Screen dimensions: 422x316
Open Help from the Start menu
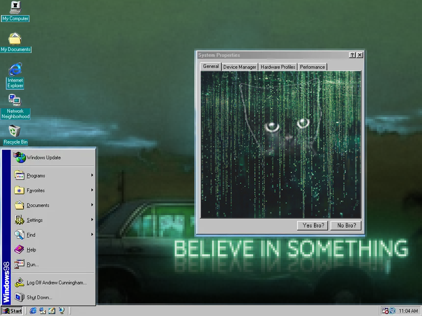53,249
